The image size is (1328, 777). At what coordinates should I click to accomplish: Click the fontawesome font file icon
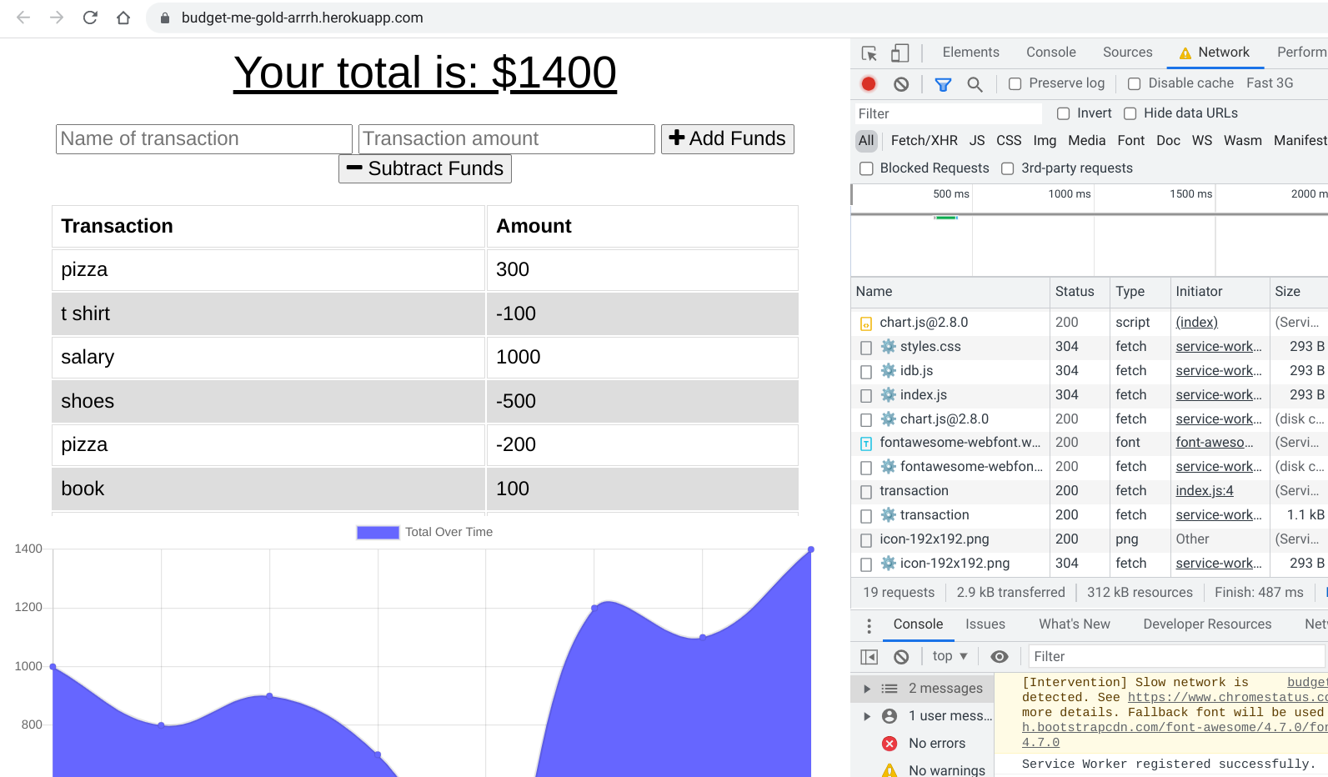866,444
